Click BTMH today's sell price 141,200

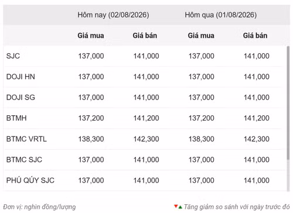point(146,118)
